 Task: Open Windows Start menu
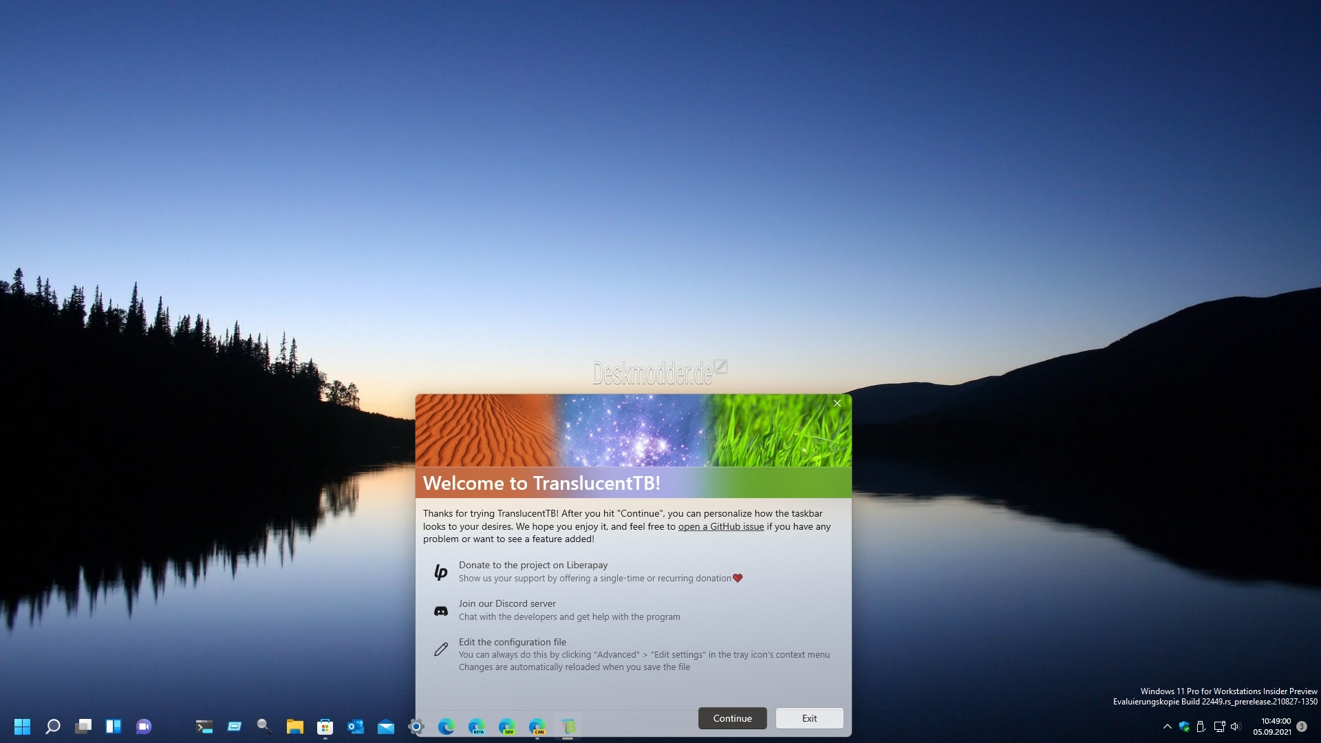point(22,726)
